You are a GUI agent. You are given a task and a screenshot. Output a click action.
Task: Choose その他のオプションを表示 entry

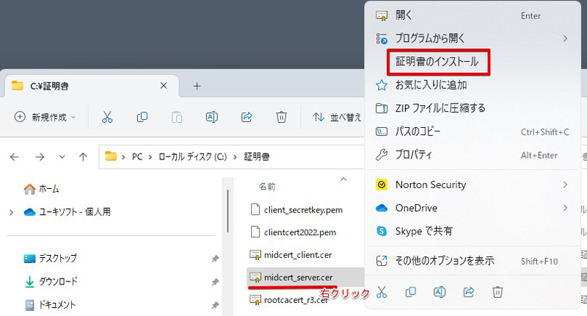click(x=445, y=261)
